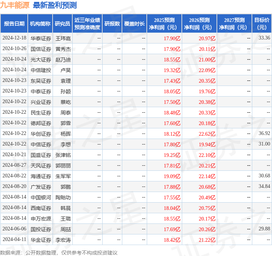
Task: Click the 研究员 column header
Action: pos(62,24)
